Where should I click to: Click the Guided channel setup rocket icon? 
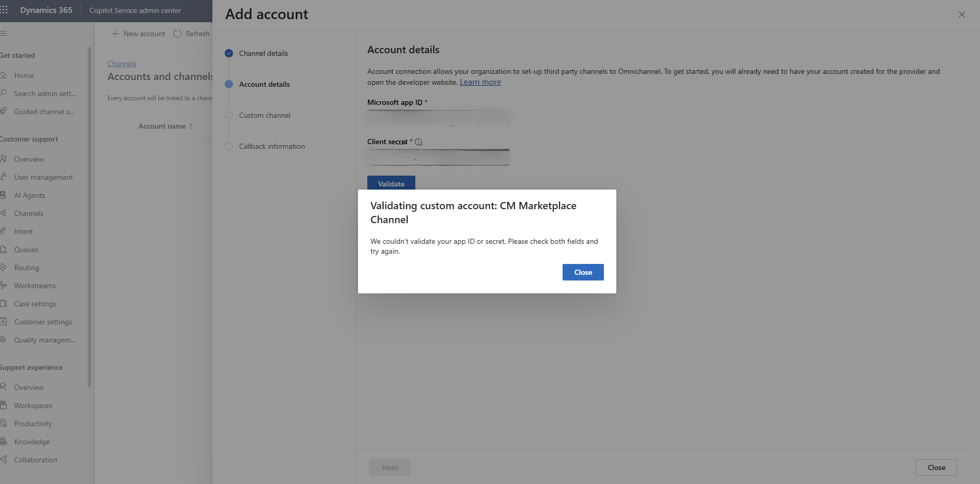click(x=3, y=112)
